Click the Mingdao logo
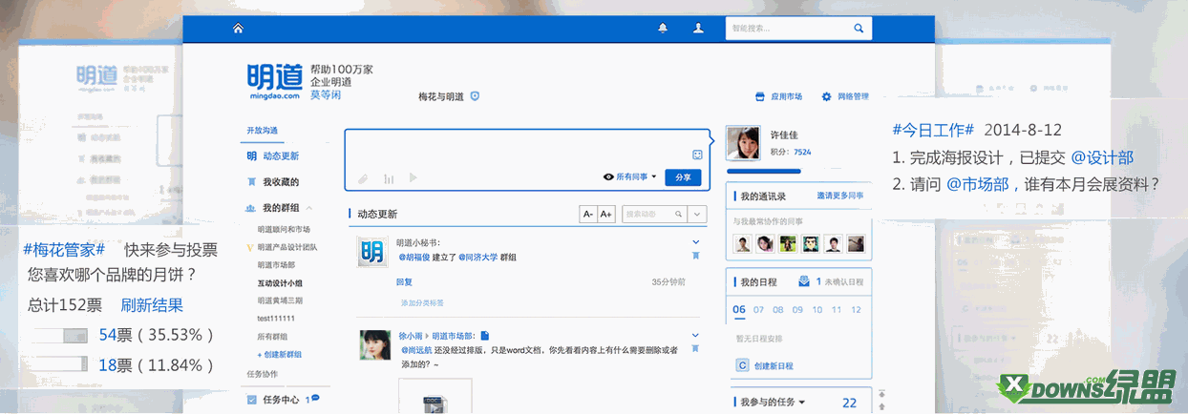 [x=274, y=81]
